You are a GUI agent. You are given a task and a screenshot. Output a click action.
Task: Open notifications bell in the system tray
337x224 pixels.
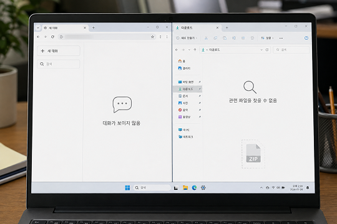(x=308, y=188)
